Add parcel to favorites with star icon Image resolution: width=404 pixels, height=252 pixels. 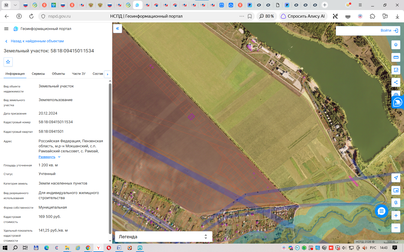(8, 62)
